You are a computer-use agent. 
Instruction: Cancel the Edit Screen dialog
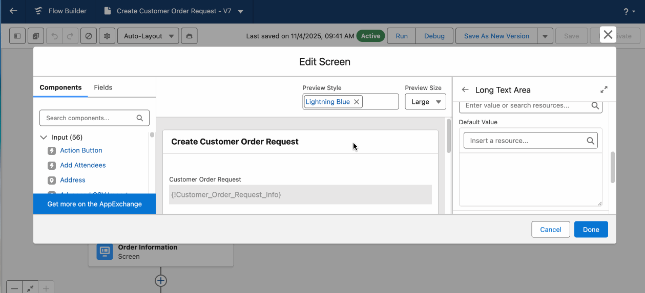coord(550,230)
